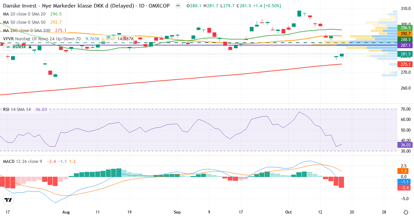This screenshot has width=414, height=217.
Task: Click the 11 date label on time axis
Action: (98, 212)
